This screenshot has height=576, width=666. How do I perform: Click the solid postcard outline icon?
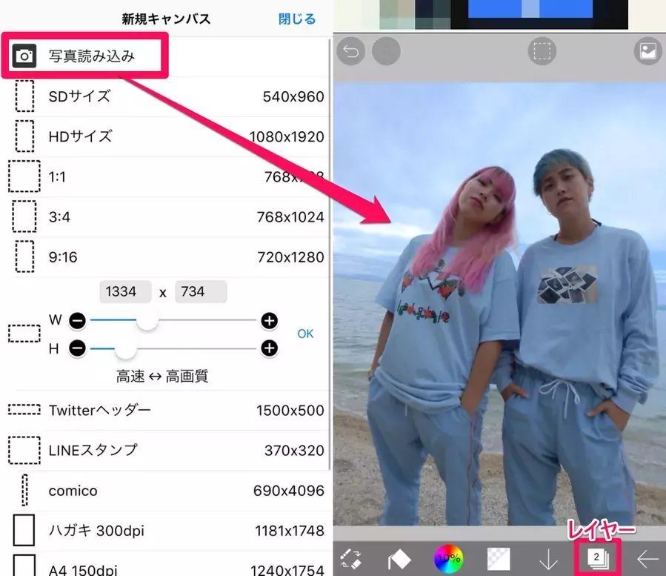tap(24, 531)
